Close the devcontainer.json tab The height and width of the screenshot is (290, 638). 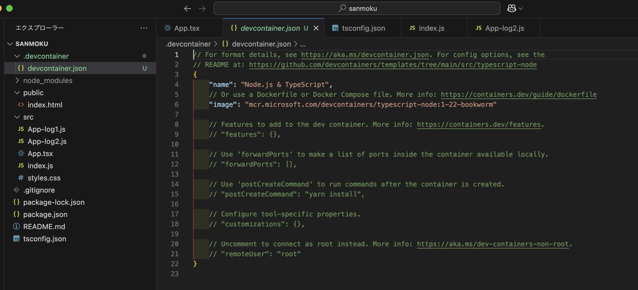(x=316, y=28)
